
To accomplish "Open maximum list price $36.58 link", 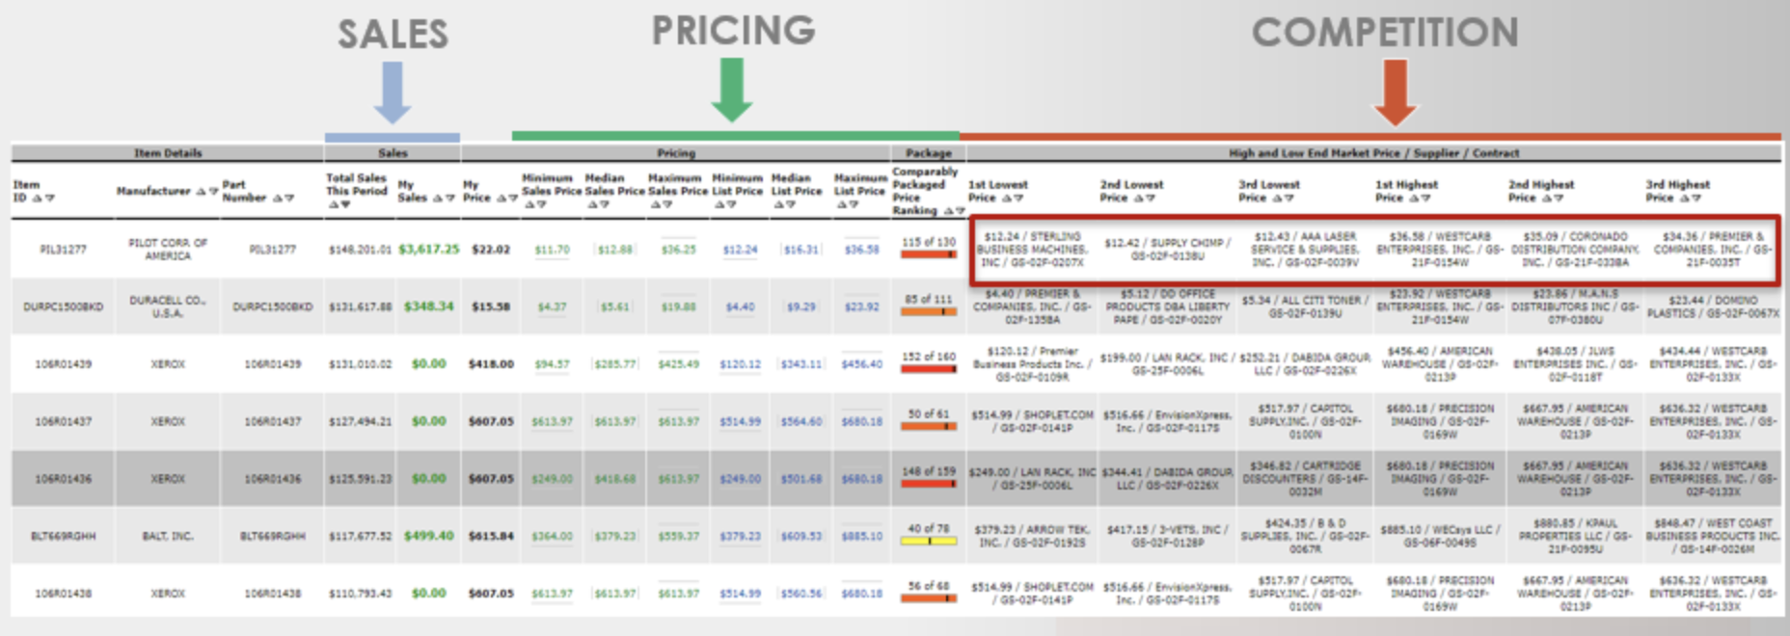I will click(862, 250).
